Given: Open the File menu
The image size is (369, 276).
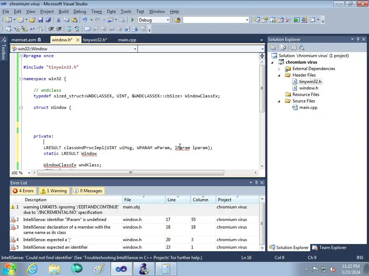Looking at the screenshot, I should (x=6, y=11).
